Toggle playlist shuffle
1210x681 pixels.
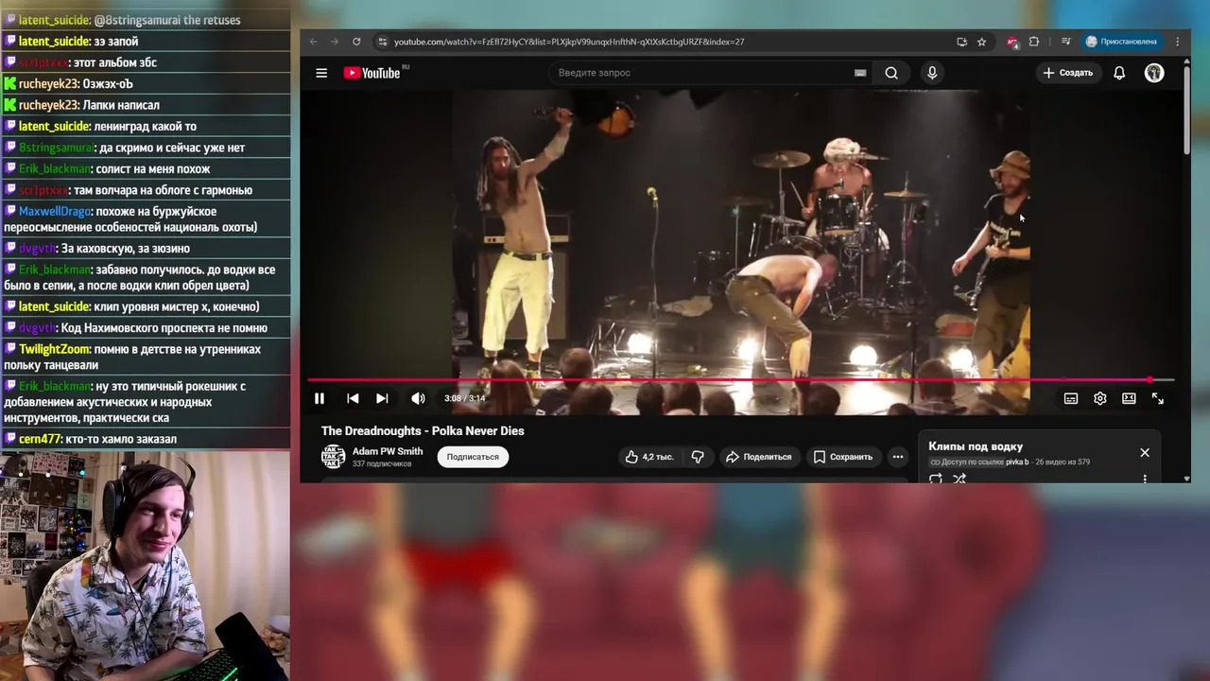point(959,479)
